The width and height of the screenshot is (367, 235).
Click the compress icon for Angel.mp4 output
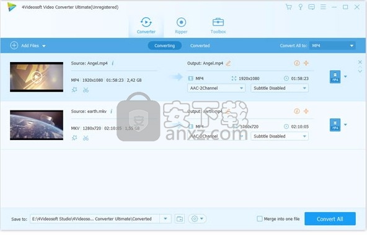pyautogui.click(x=306, y=63)
